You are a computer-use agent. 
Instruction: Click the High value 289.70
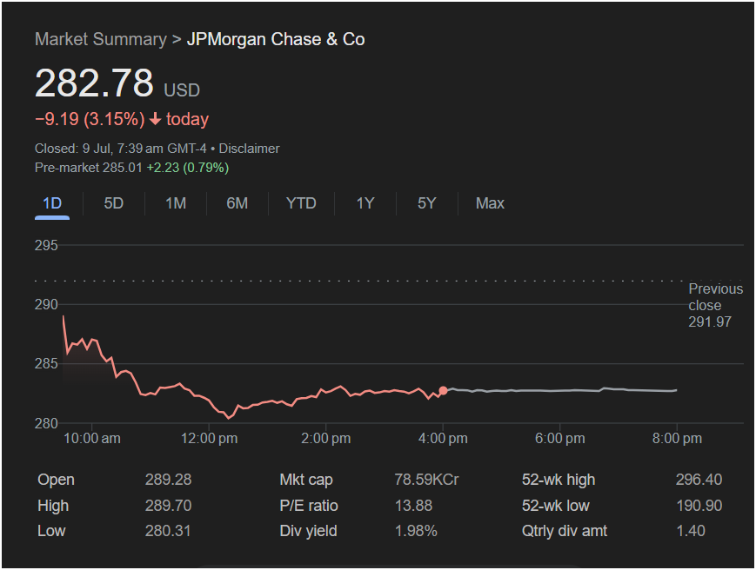(x=168, y=506)
